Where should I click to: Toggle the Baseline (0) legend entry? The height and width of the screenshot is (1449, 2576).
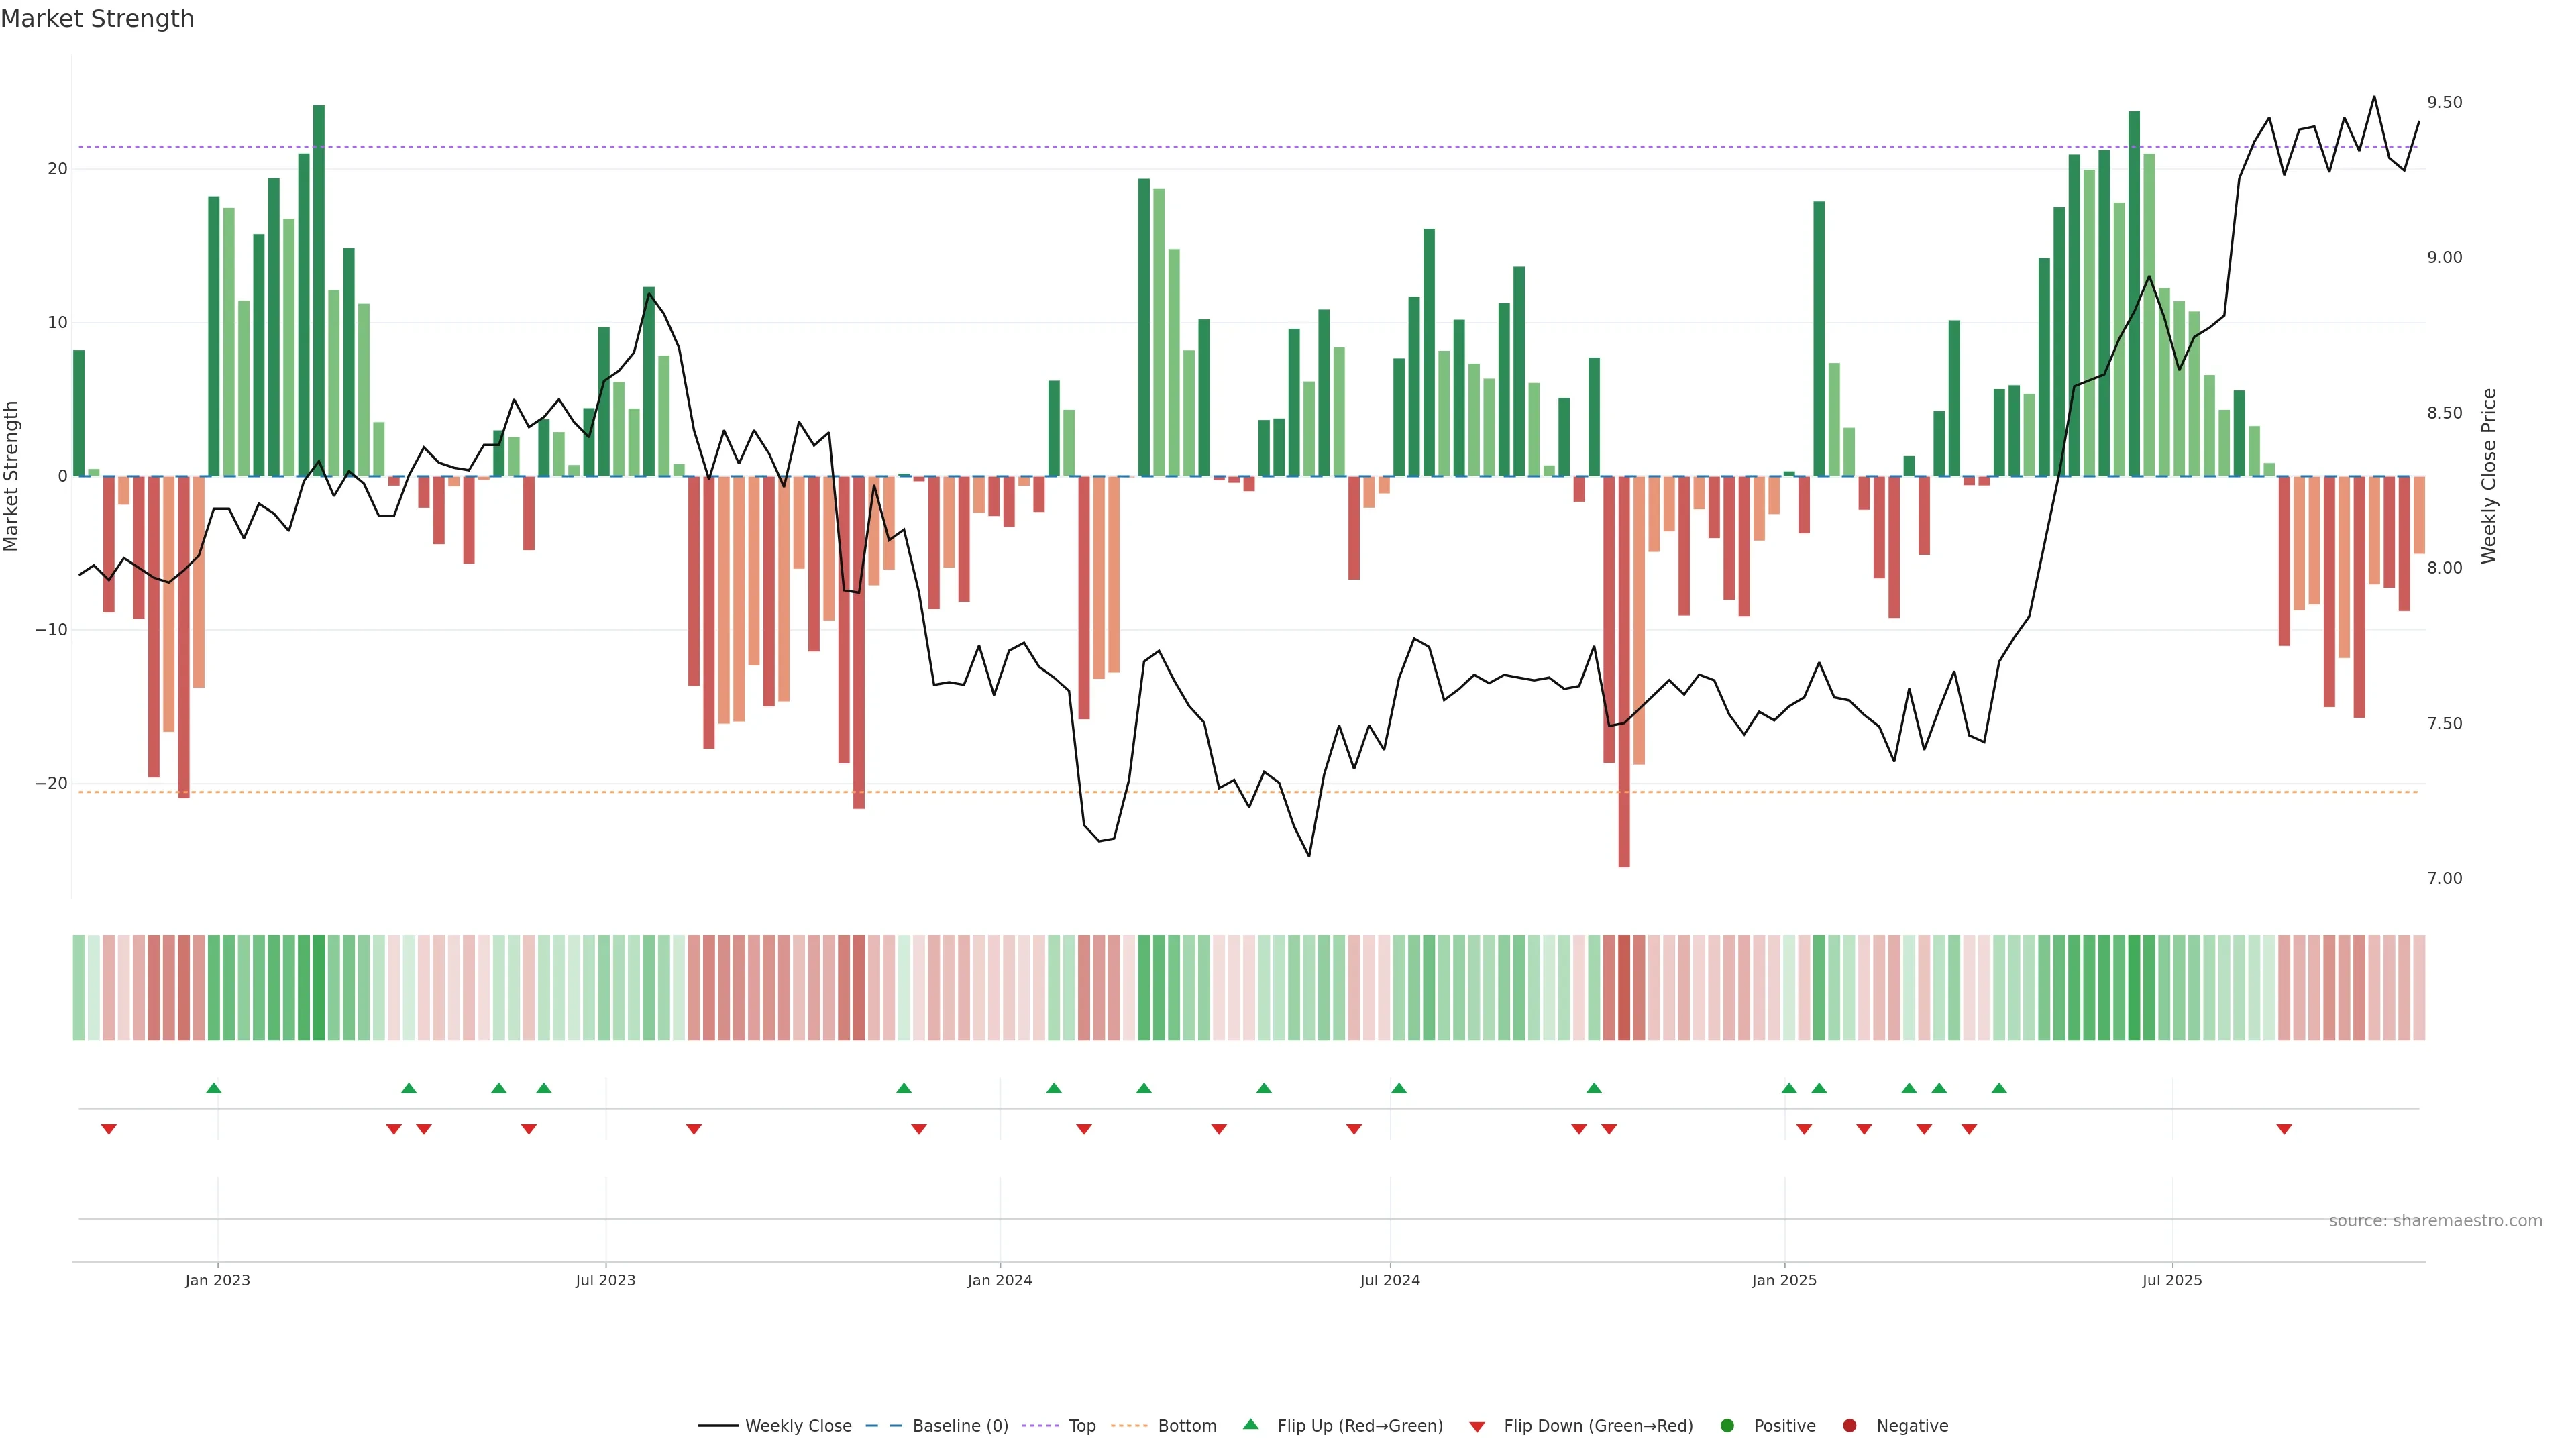point(959,1425)
